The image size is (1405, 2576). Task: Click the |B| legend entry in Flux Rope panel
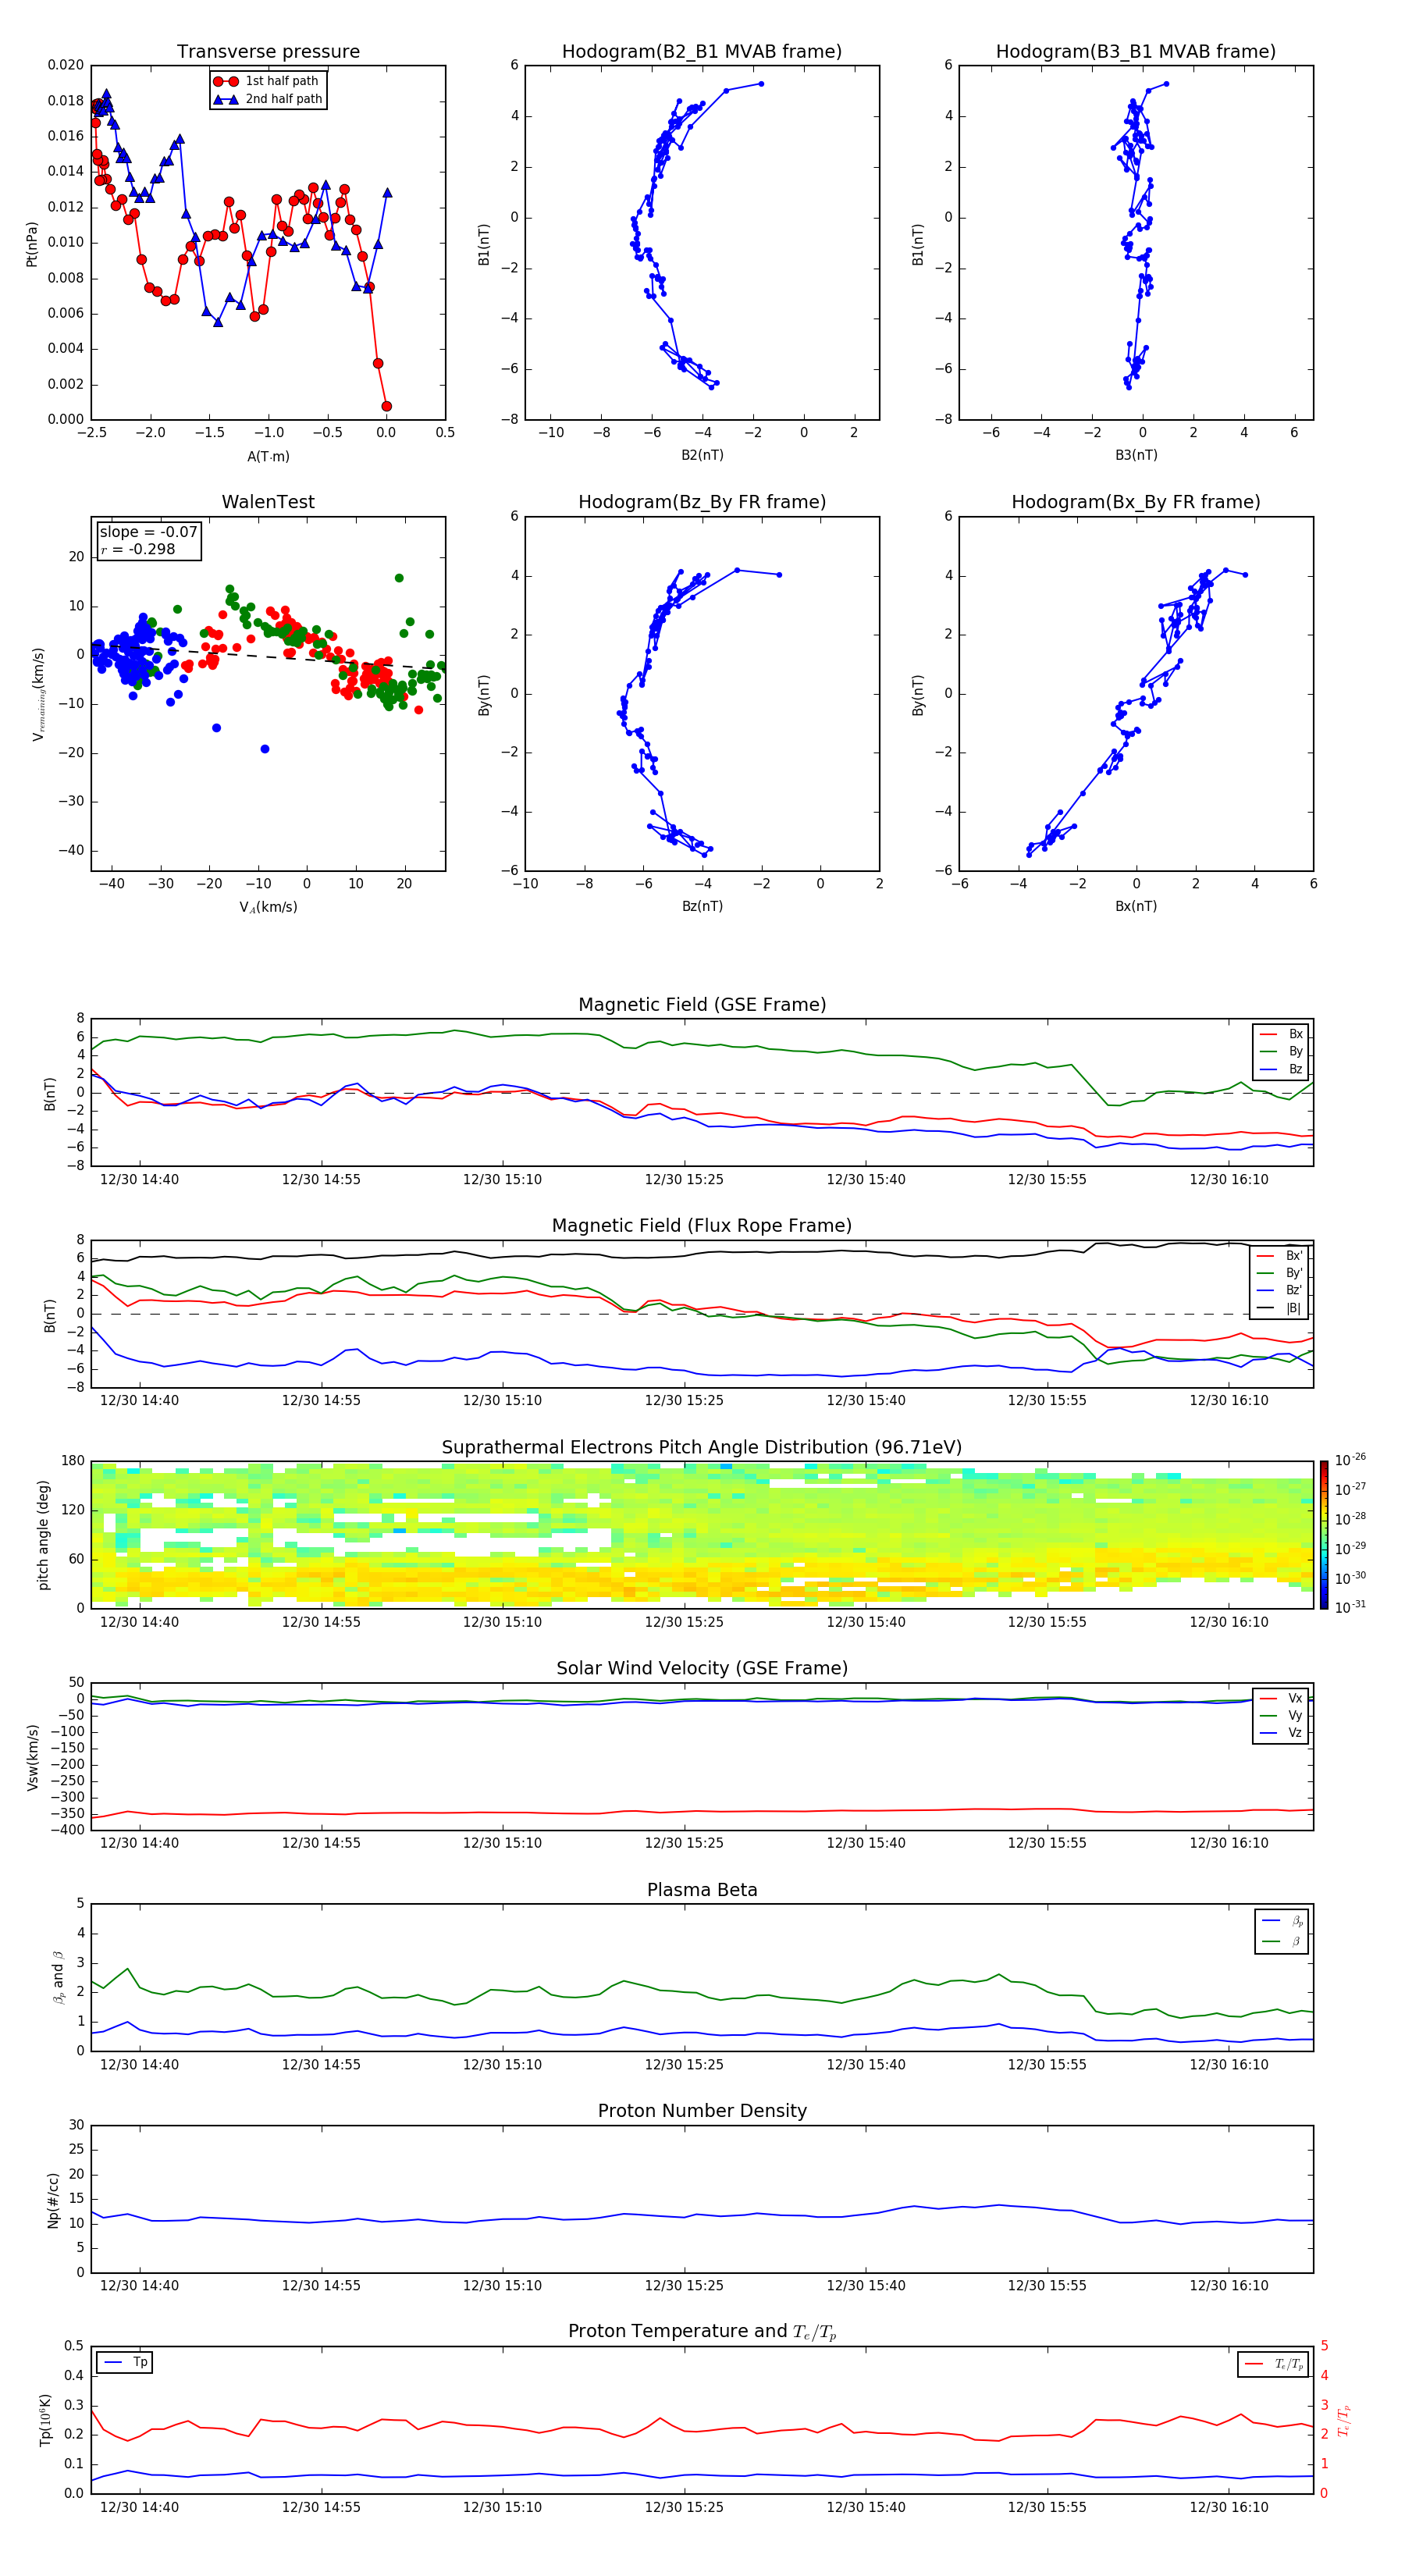[x=1280, y=1308]
